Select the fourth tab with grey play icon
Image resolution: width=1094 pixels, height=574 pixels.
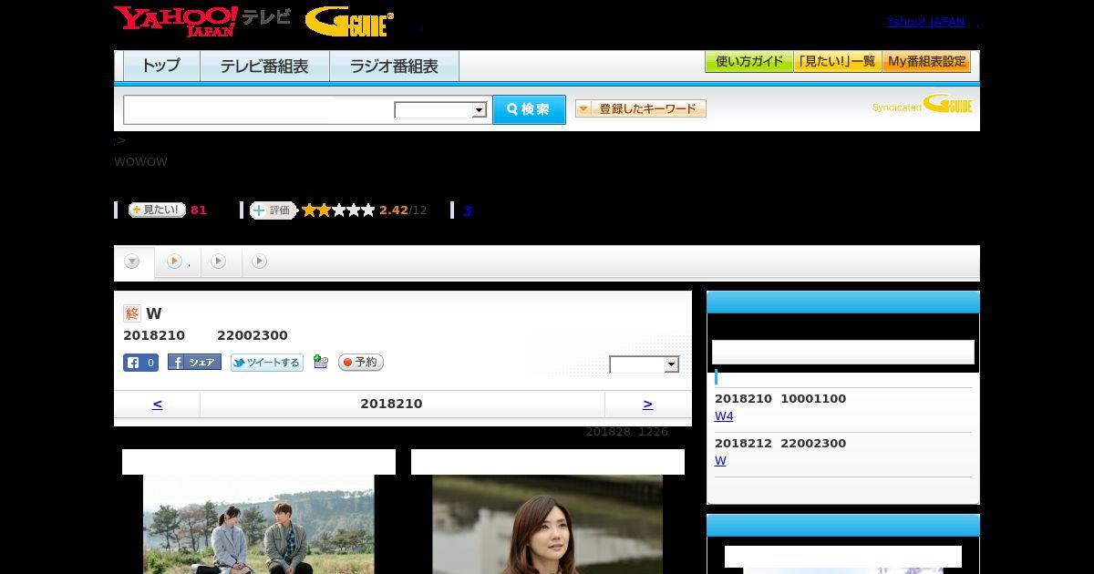pyautogui.click(x=260, y=261)
